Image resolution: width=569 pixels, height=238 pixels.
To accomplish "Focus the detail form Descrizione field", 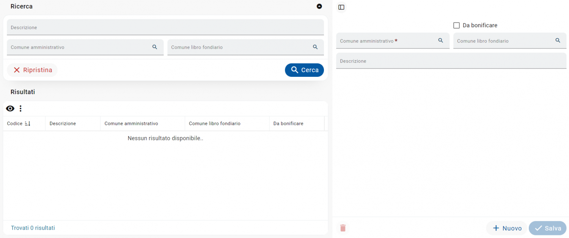I will point(451,61).
